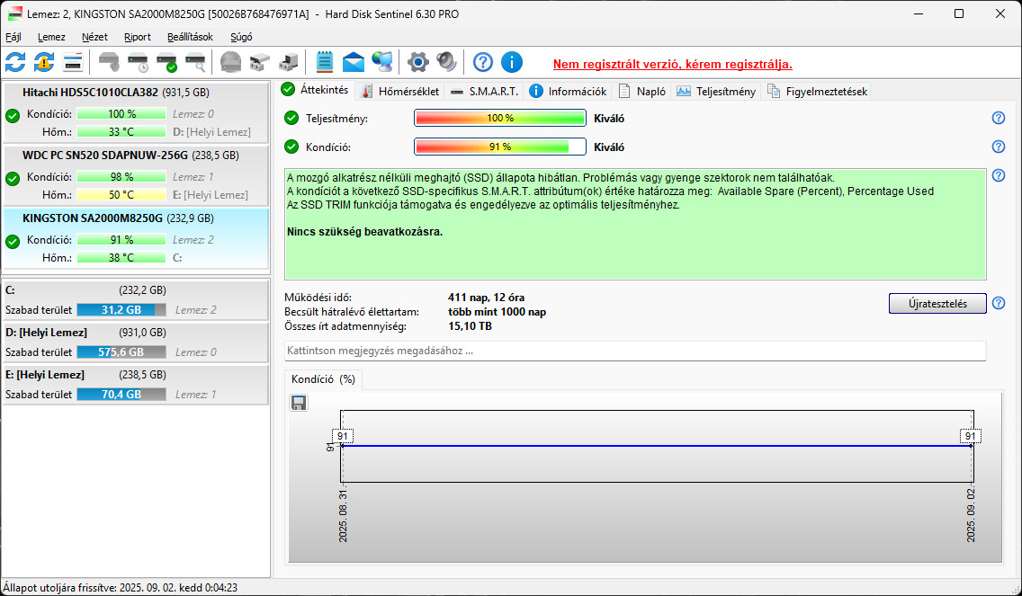The width and height of the screenshot is (1022, 596).
Task: Select the KINGSTON SA2000M8250G disk
Action: [136, 237]
